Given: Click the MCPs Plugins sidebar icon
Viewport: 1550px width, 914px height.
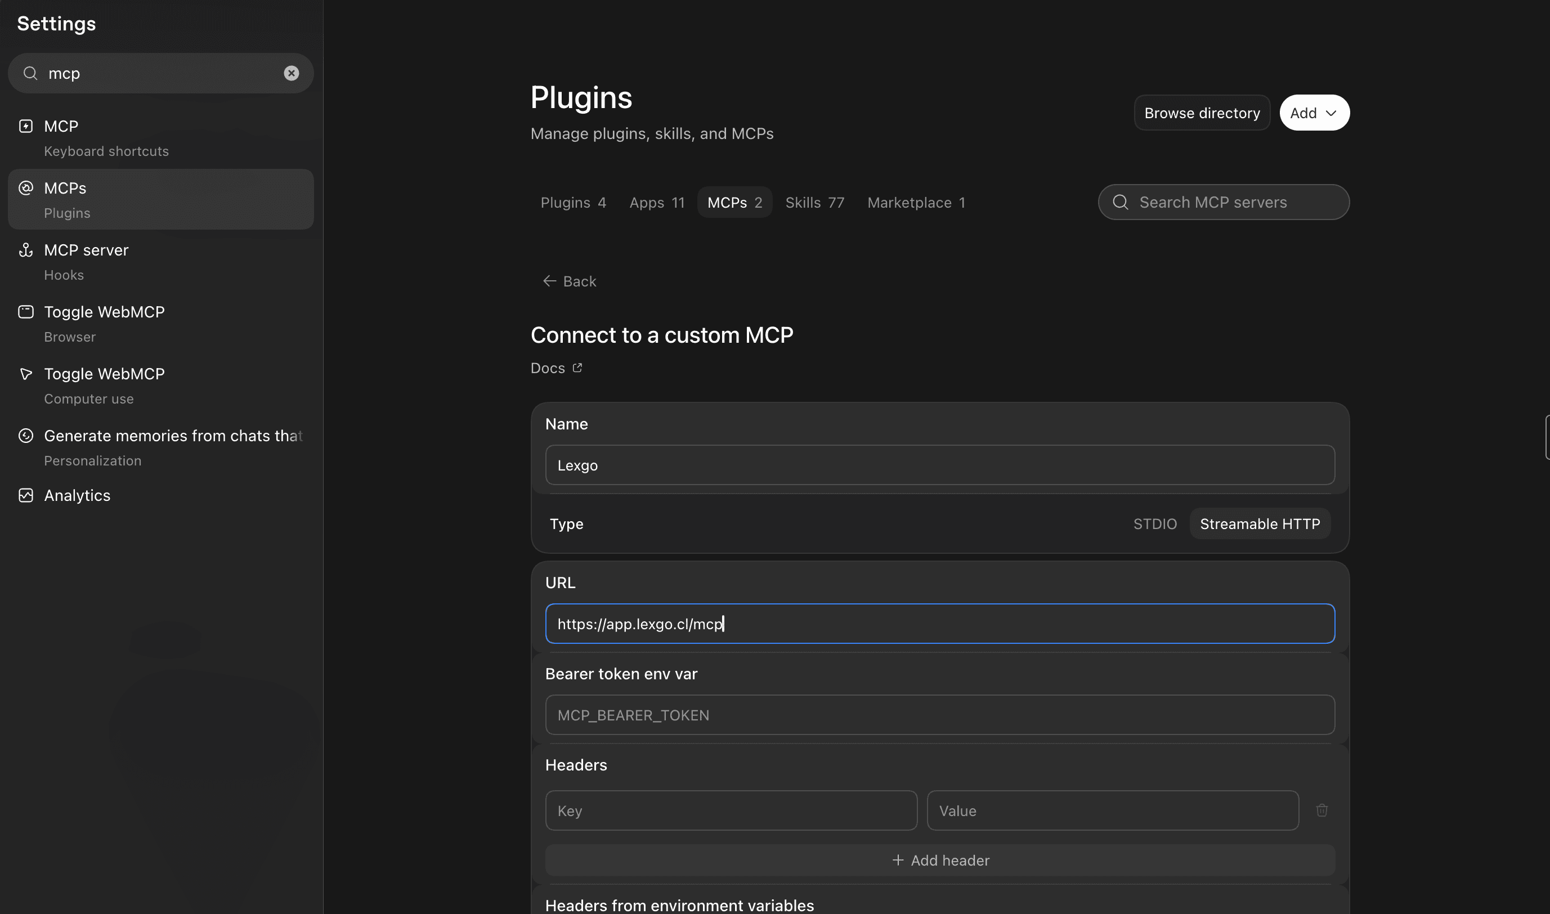Looking at the screenshot, I should [26, 188].
